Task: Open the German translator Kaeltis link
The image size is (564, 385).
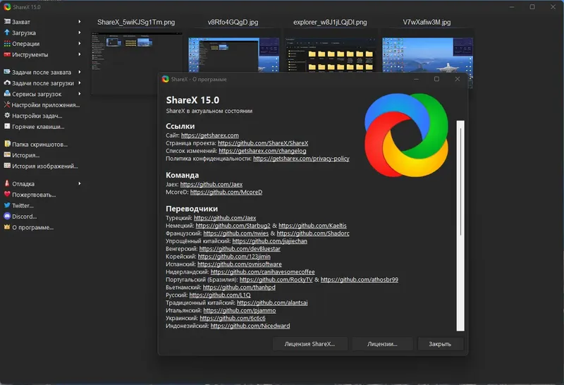Action: (312, 225)
